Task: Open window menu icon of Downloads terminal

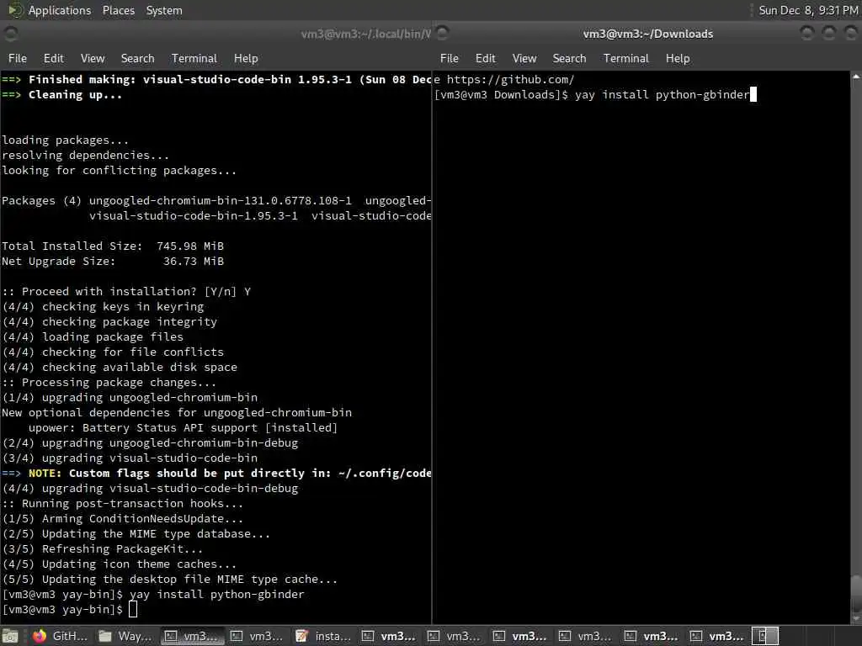Action: [x=442, y=34]
